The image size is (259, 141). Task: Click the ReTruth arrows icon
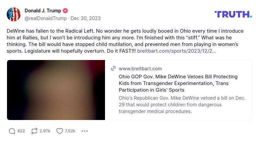pos(34,131)
